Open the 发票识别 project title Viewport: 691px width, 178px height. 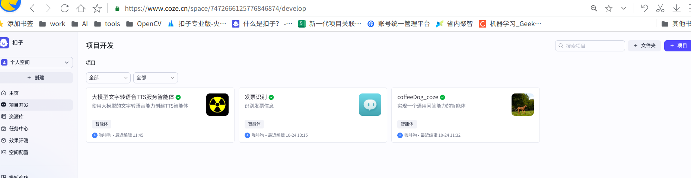click(x=256, y=97)
